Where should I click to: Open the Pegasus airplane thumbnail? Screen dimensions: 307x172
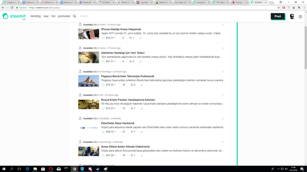89,81
